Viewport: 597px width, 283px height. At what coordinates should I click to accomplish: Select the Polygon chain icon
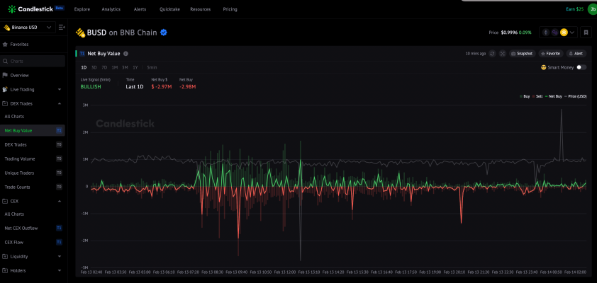tap(555, 33)
